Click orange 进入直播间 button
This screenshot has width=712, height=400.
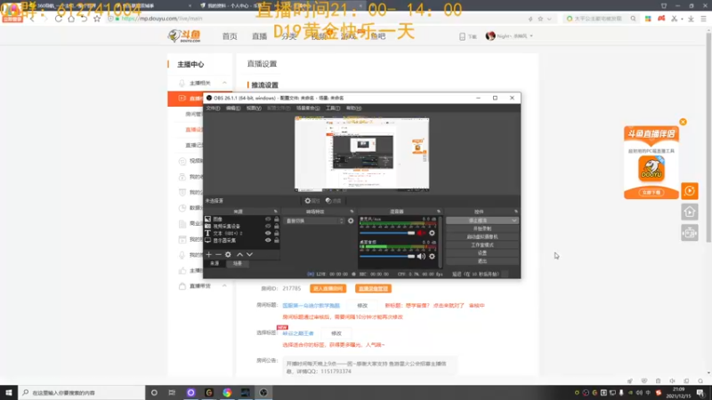328,289
